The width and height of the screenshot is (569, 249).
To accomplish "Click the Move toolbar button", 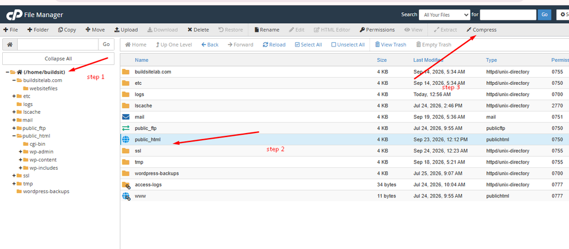I will pyautogui.click(x=95, y=30).
